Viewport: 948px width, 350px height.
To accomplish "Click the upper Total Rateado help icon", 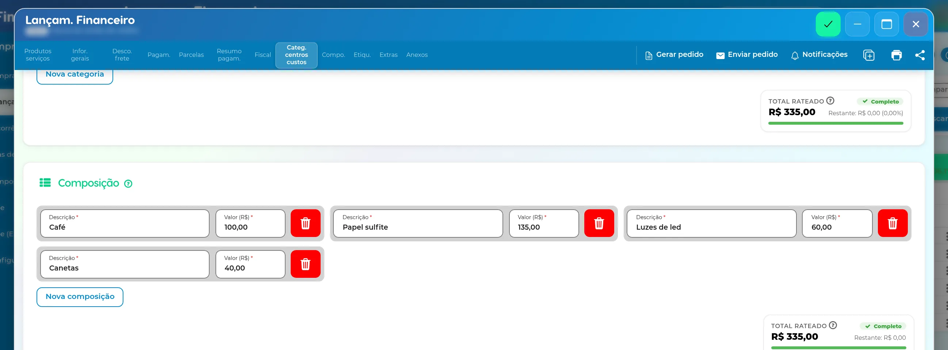I will point(830,101).
